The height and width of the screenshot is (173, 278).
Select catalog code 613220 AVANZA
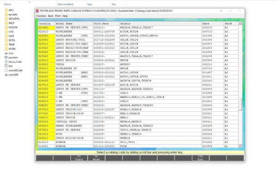pos(46,146)
